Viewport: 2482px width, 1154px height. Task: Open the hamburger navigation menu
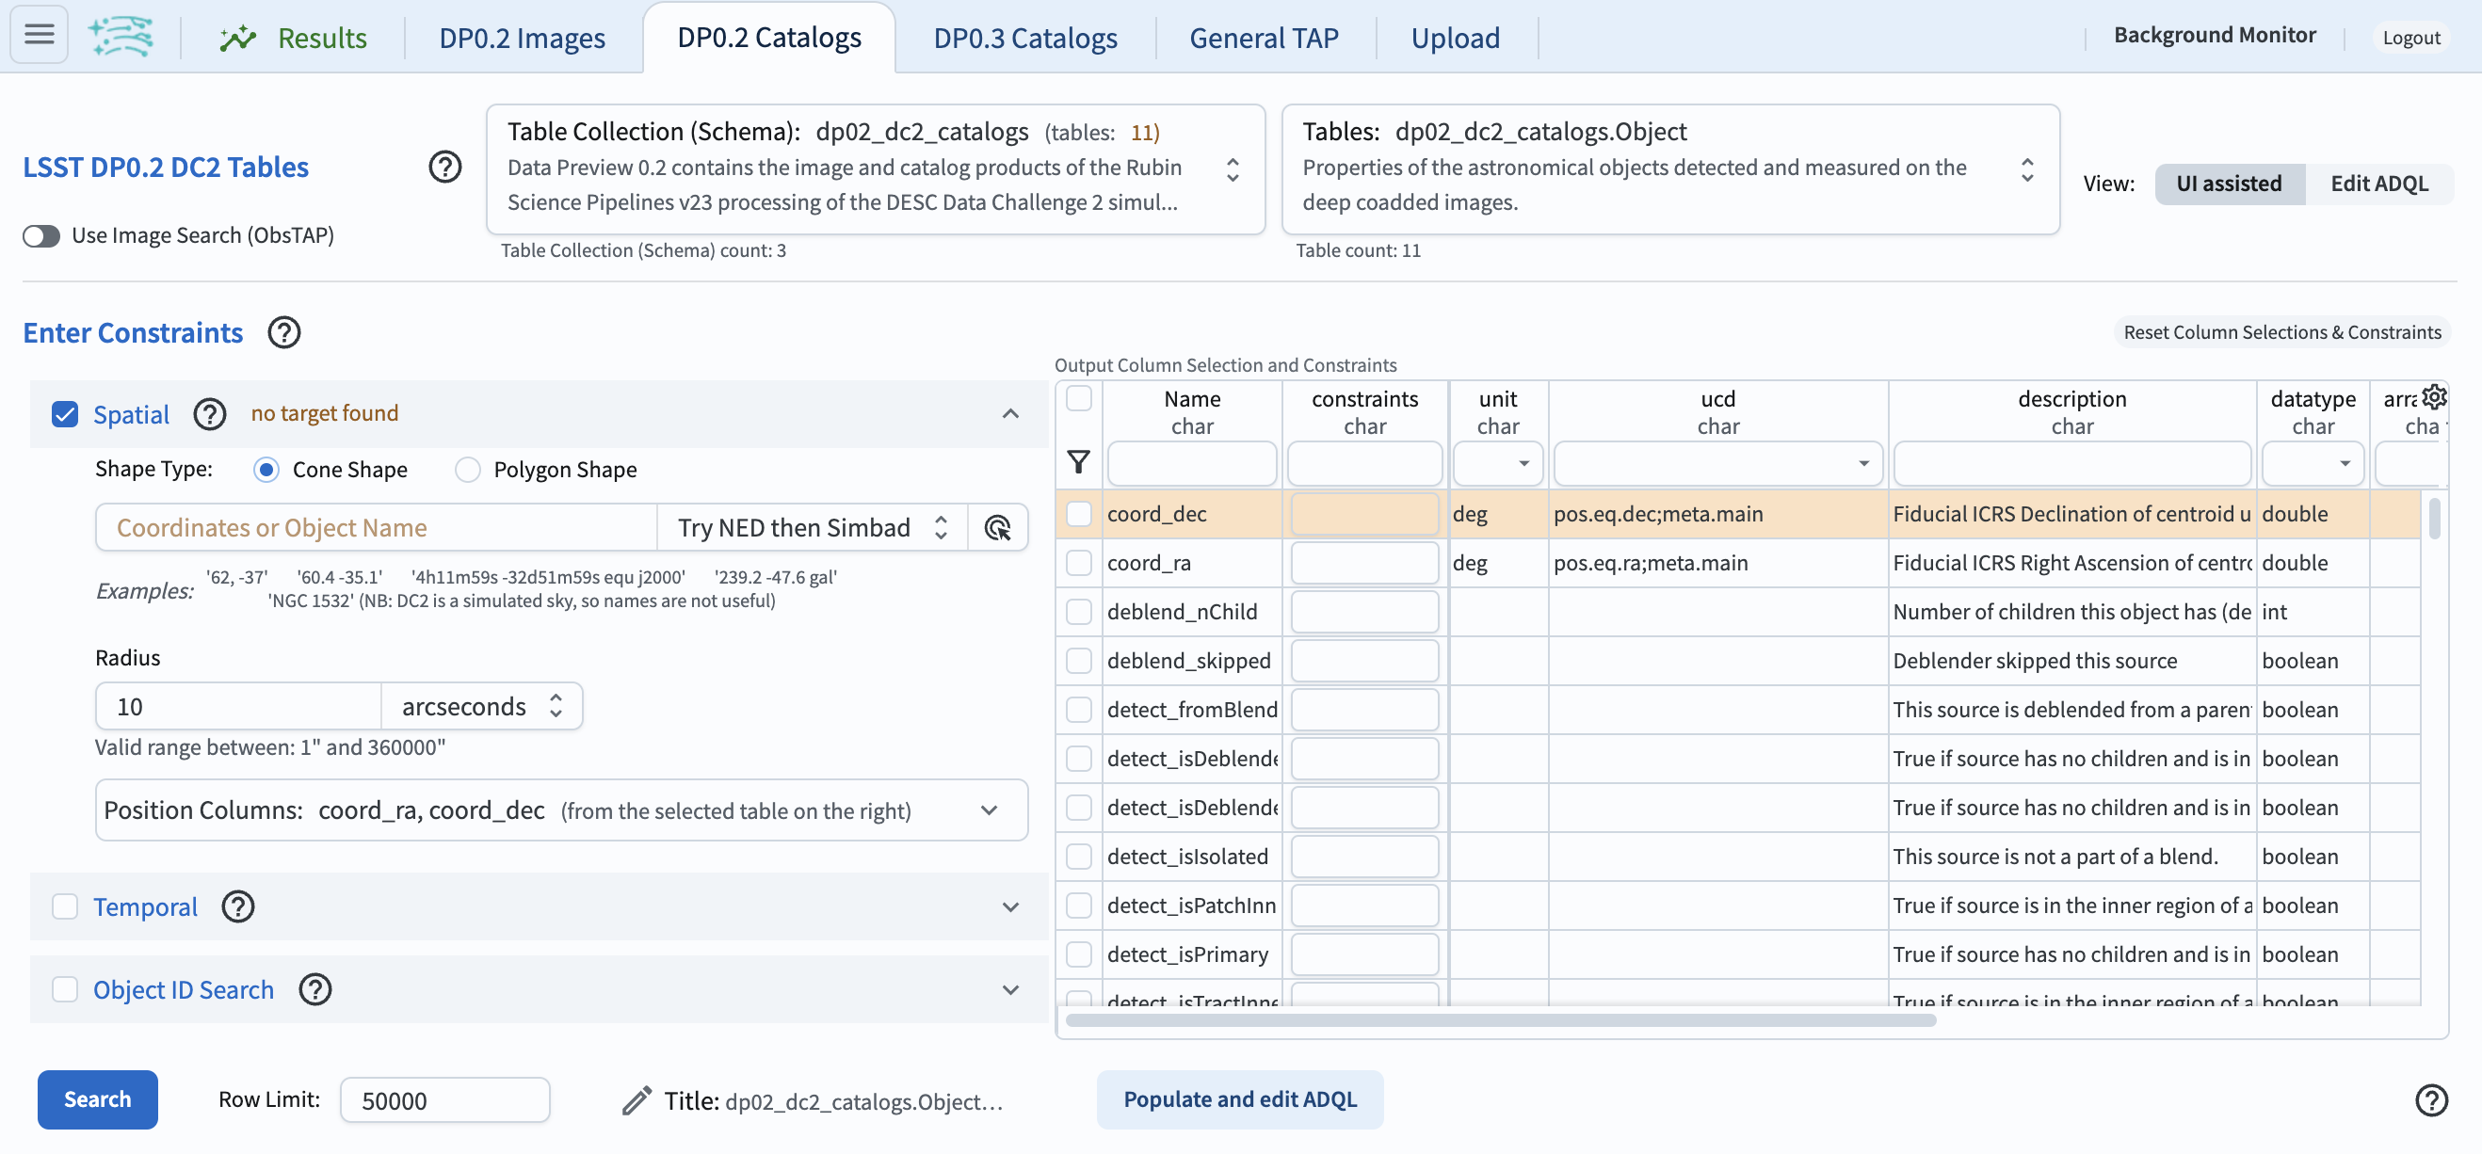(38, 34)
